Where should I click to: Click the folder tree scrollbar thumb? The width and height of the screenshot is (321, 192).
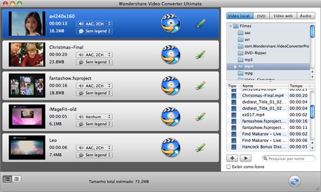312,31
